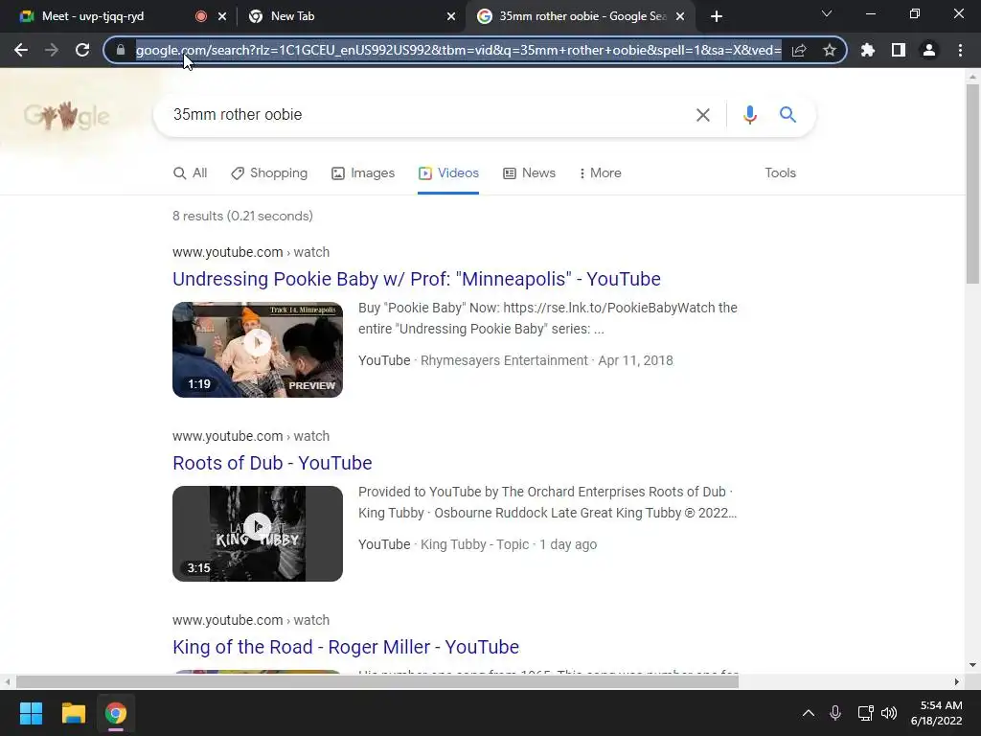Open a new browser tab
Screen dimensions: 981x736
coord(717,16)
